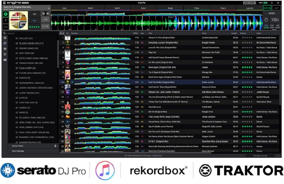The width and height of the screenshot is (284, 184).
Task: Open the playlists view sidebar icon
Action: tap(5, 43)
